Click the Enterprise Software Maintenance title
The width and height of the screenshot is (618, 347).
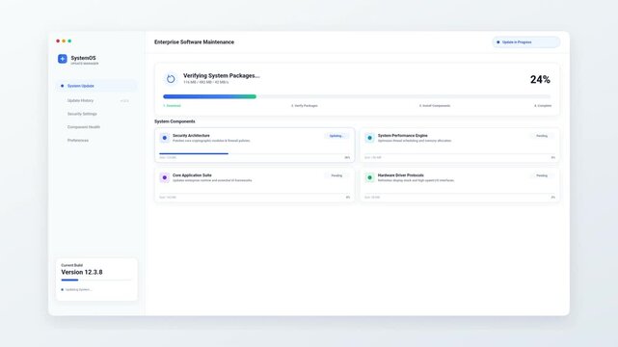coord(194,42)
